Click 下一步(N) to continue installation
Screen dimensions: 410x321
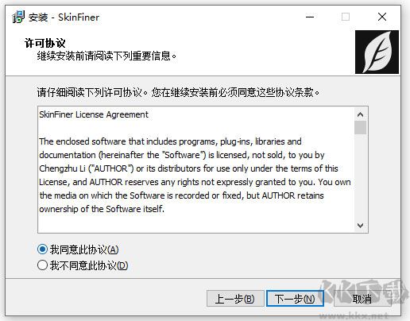(295, 299)
